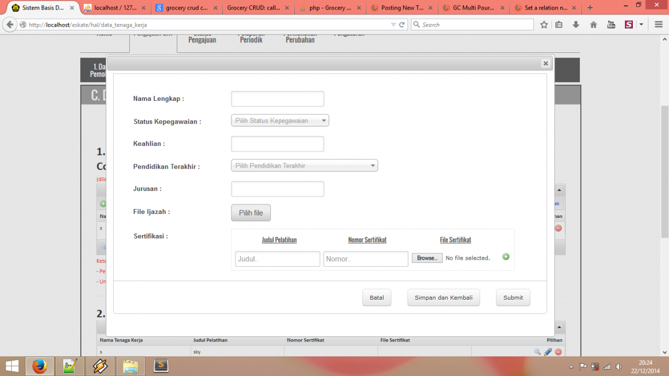Open a new browser tab with plus

pos(590,8)
